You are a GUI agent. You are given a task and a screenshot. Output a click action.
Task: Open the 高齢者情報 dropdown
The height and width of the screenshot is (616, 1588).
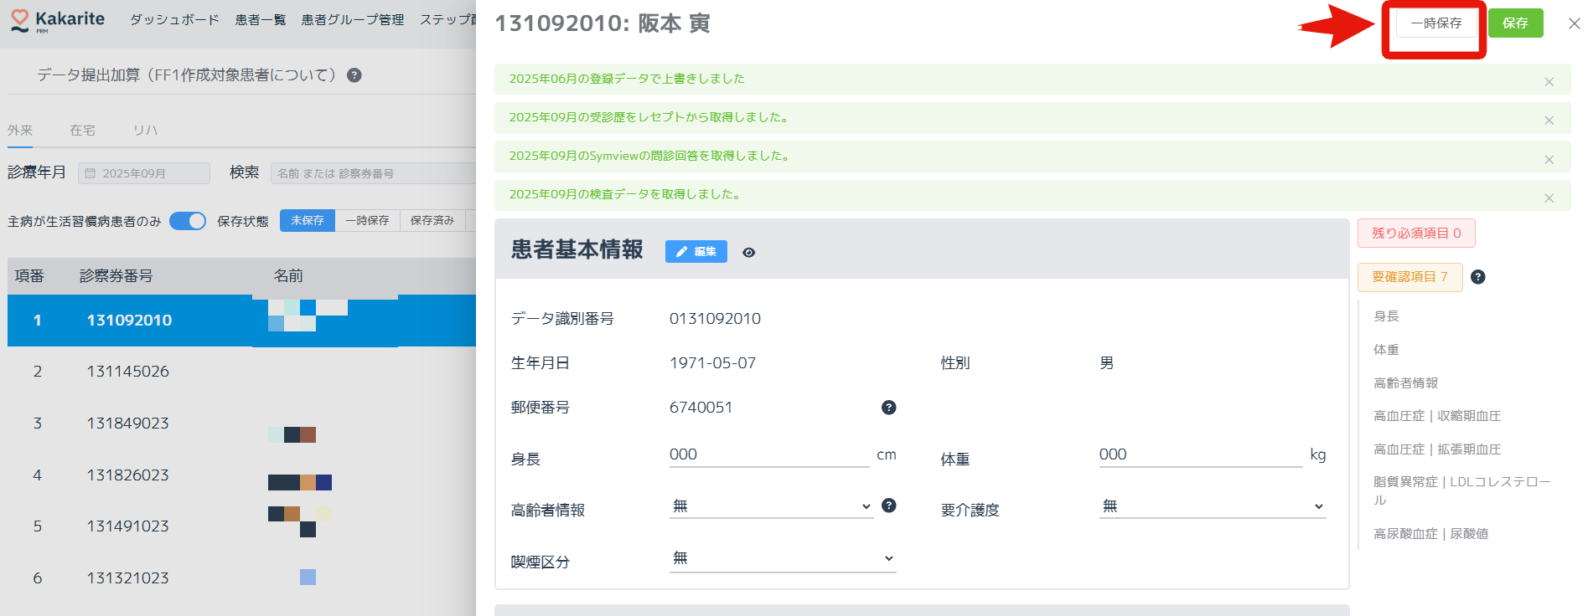[x=771, y=506]
